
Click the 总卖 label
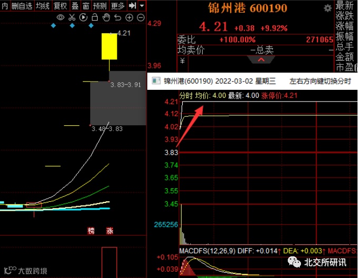click(265, 50)
